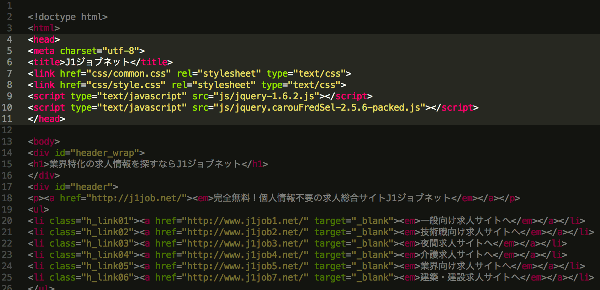Click the type="text/css" attribute on line 8
The width and height of the screenshot is (600, 290).
(301, 85)
